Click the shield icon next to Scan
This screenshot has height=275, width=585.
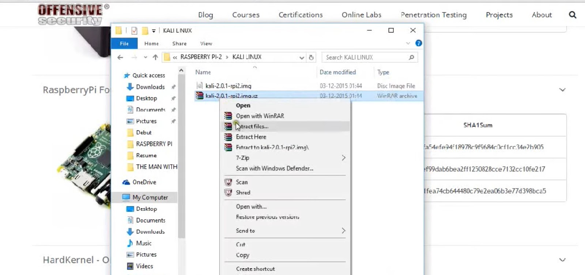coord(228,182)
